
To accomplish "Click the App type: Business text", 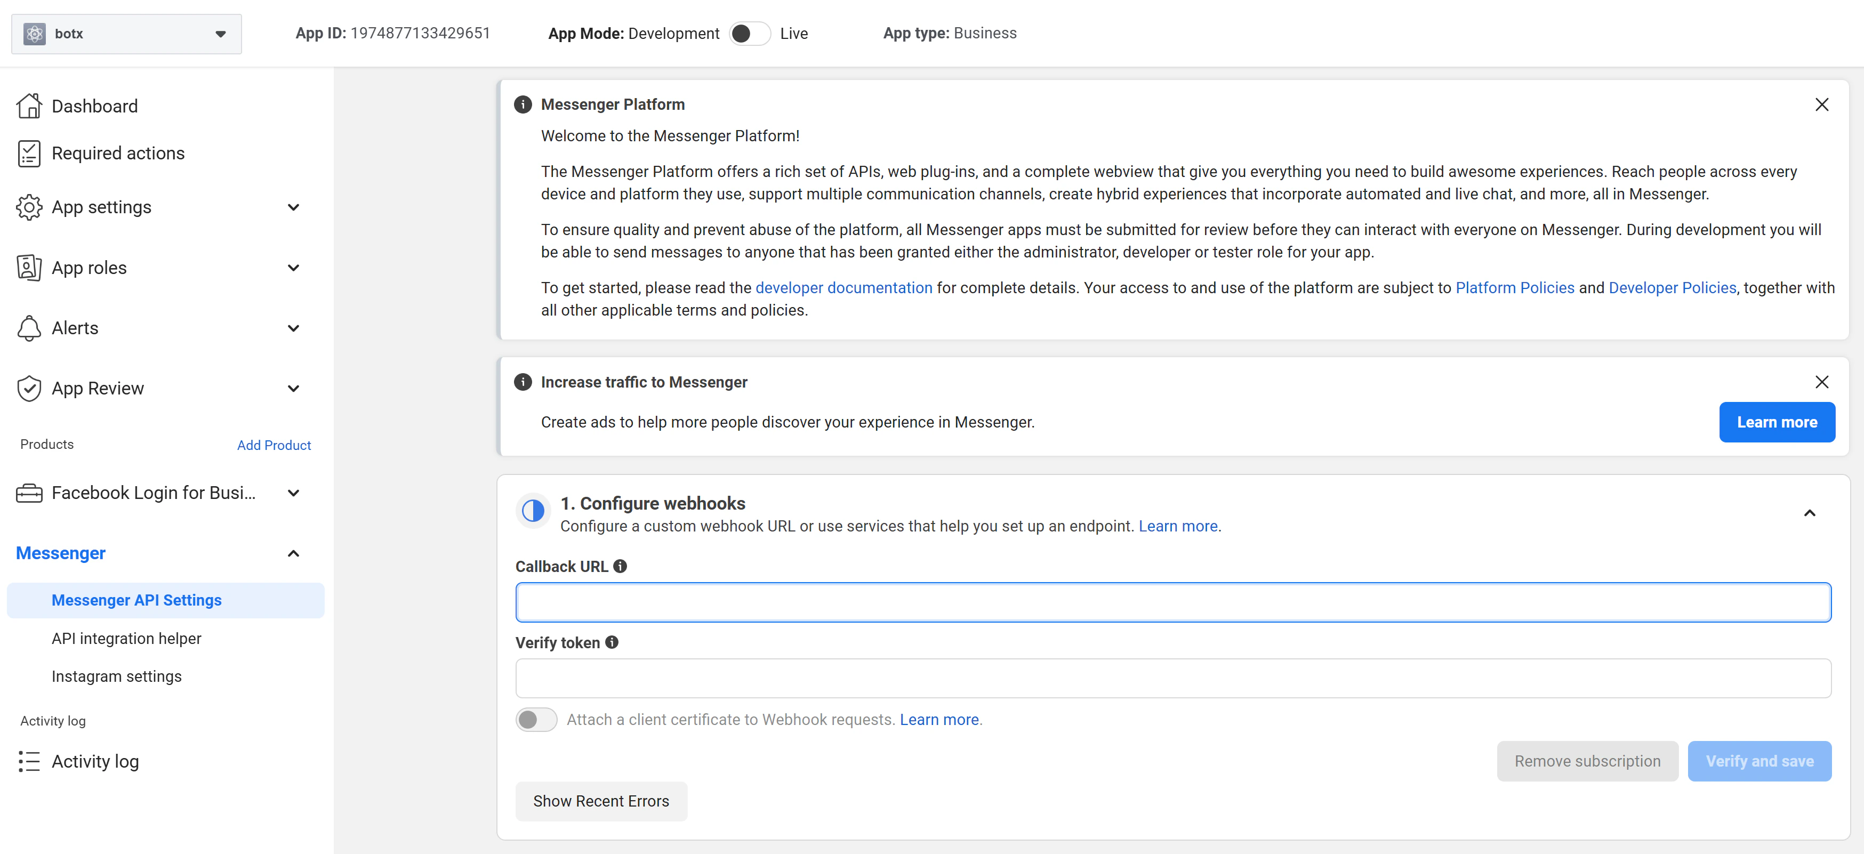I will pyautogui.click(x=950, y=33).
